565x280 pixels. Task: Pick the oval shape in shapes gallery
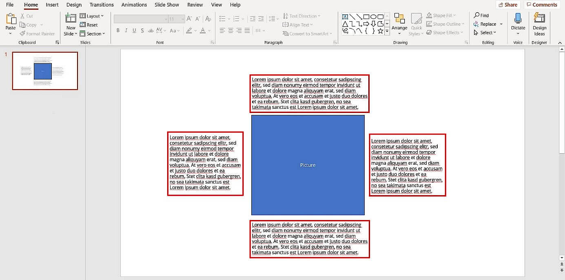(373, 17)
